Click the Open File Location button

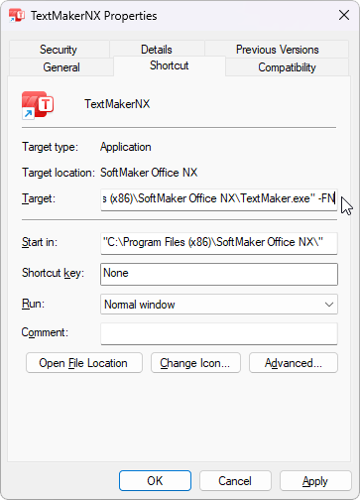click(84, 363)
